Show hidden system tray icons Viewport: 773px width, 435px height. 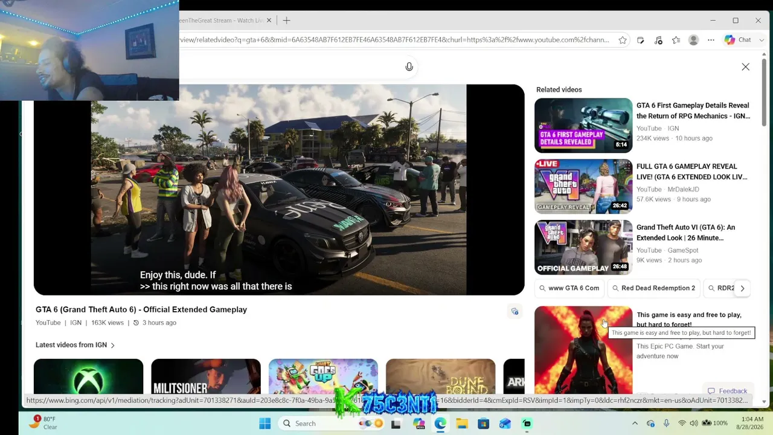point(635,424)
